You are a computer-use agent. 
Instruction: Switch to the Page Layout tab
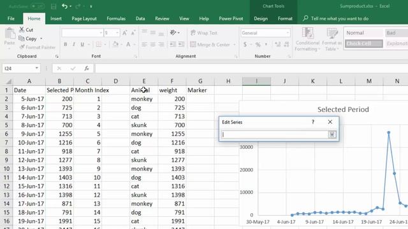(84, 18)
